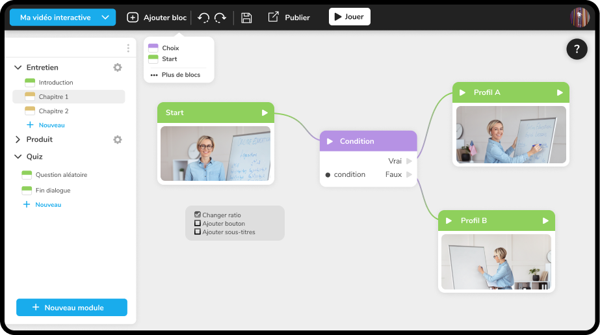The width and height of the screenshot is (600, 335).
Task: Select Start in the block popup
Action: 170,59
